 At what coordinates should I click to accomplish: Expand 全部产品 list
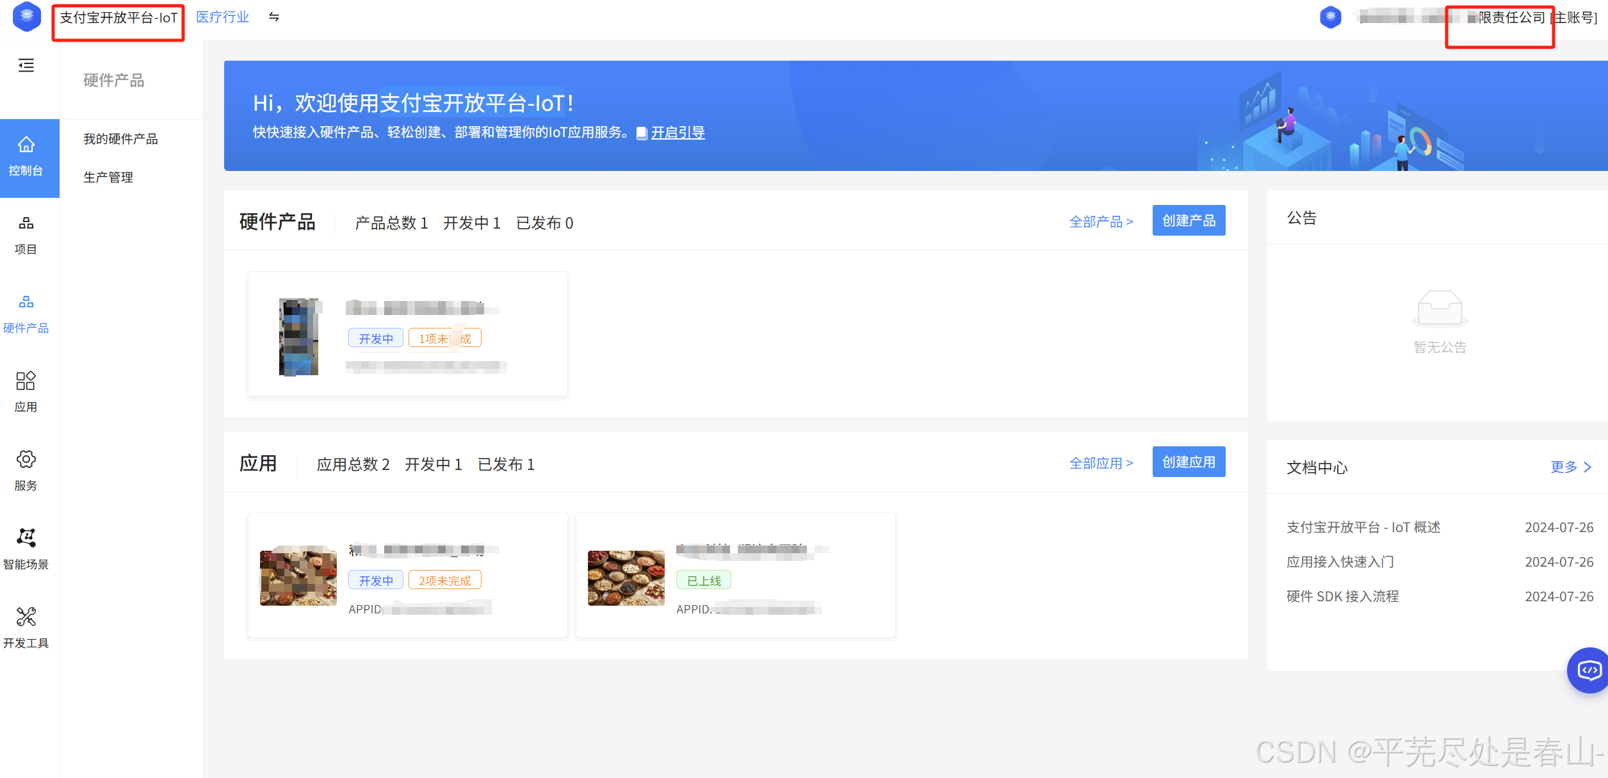pyautogui.click(x=1101, y=222)
